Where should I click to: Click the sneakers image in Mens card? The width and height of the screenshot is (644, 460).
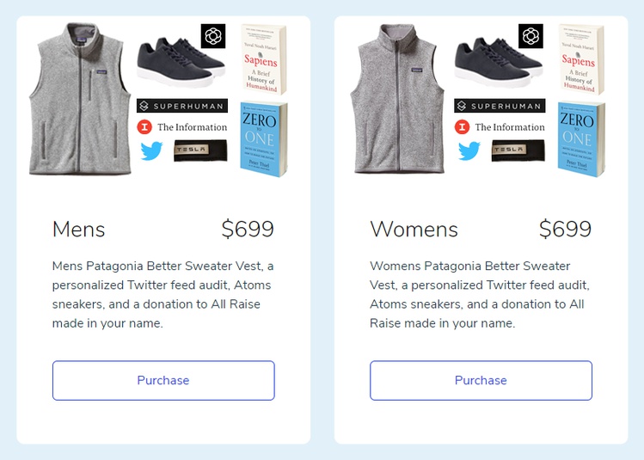[181, 62]
